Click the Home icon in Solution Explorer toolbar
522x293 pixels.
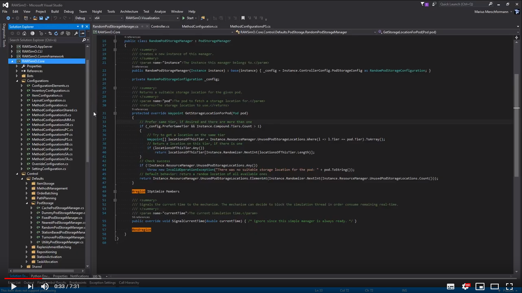(24, 33)
